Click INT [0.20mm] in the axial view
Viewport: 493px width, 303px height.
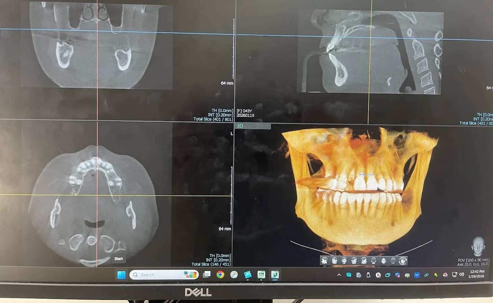[x=218, y=260]
